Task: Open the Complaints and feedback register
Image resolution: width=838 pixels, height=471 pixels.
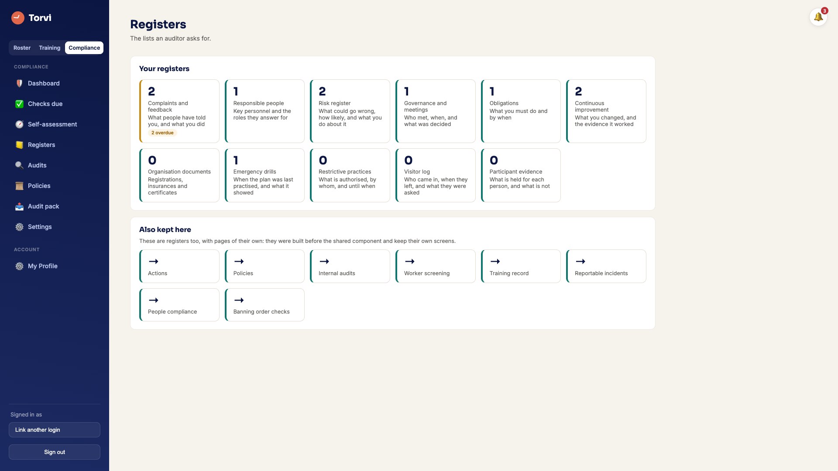Action: tap(179, 111)
